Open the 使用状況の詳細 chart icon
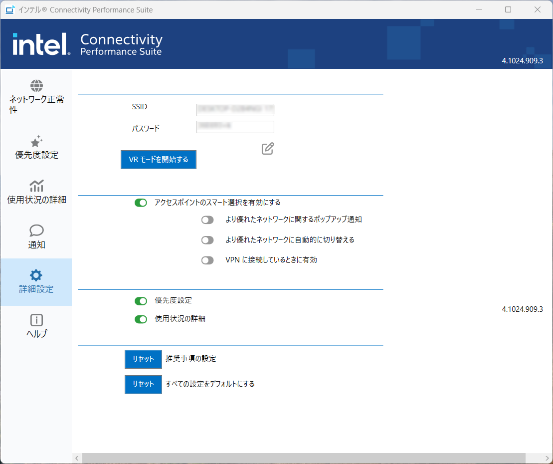Image resolution: width=553 pixels, height=464 pixels. coord(36,186)
